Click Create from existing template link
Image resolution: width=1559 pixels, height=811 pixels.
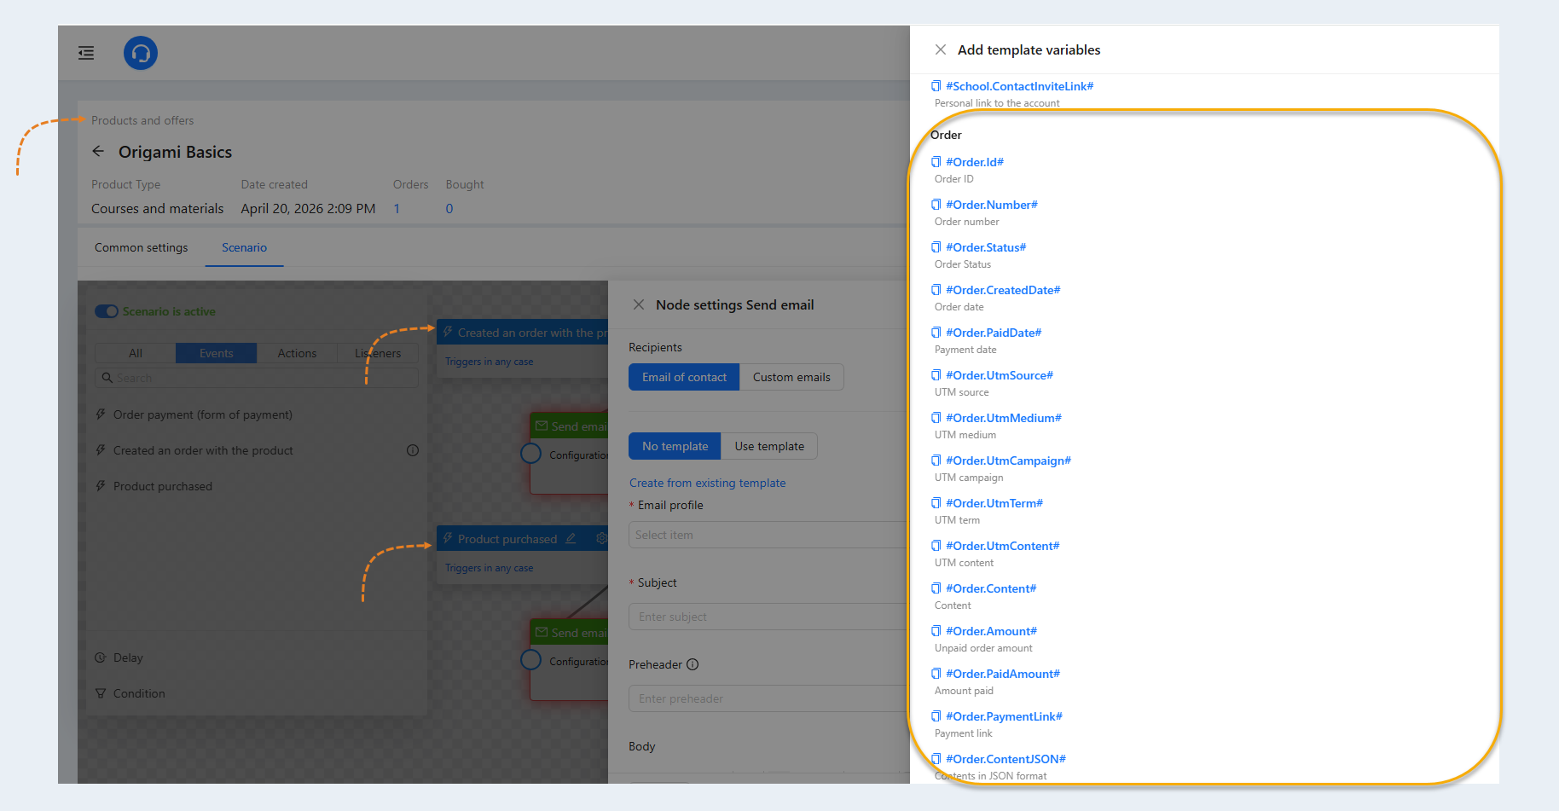pyautogui.click(x=708, y=483)
